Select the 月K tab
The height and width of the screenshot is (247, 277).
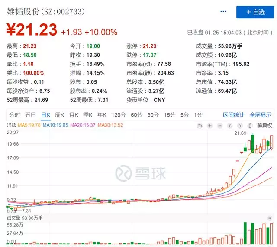pos(74,115)
